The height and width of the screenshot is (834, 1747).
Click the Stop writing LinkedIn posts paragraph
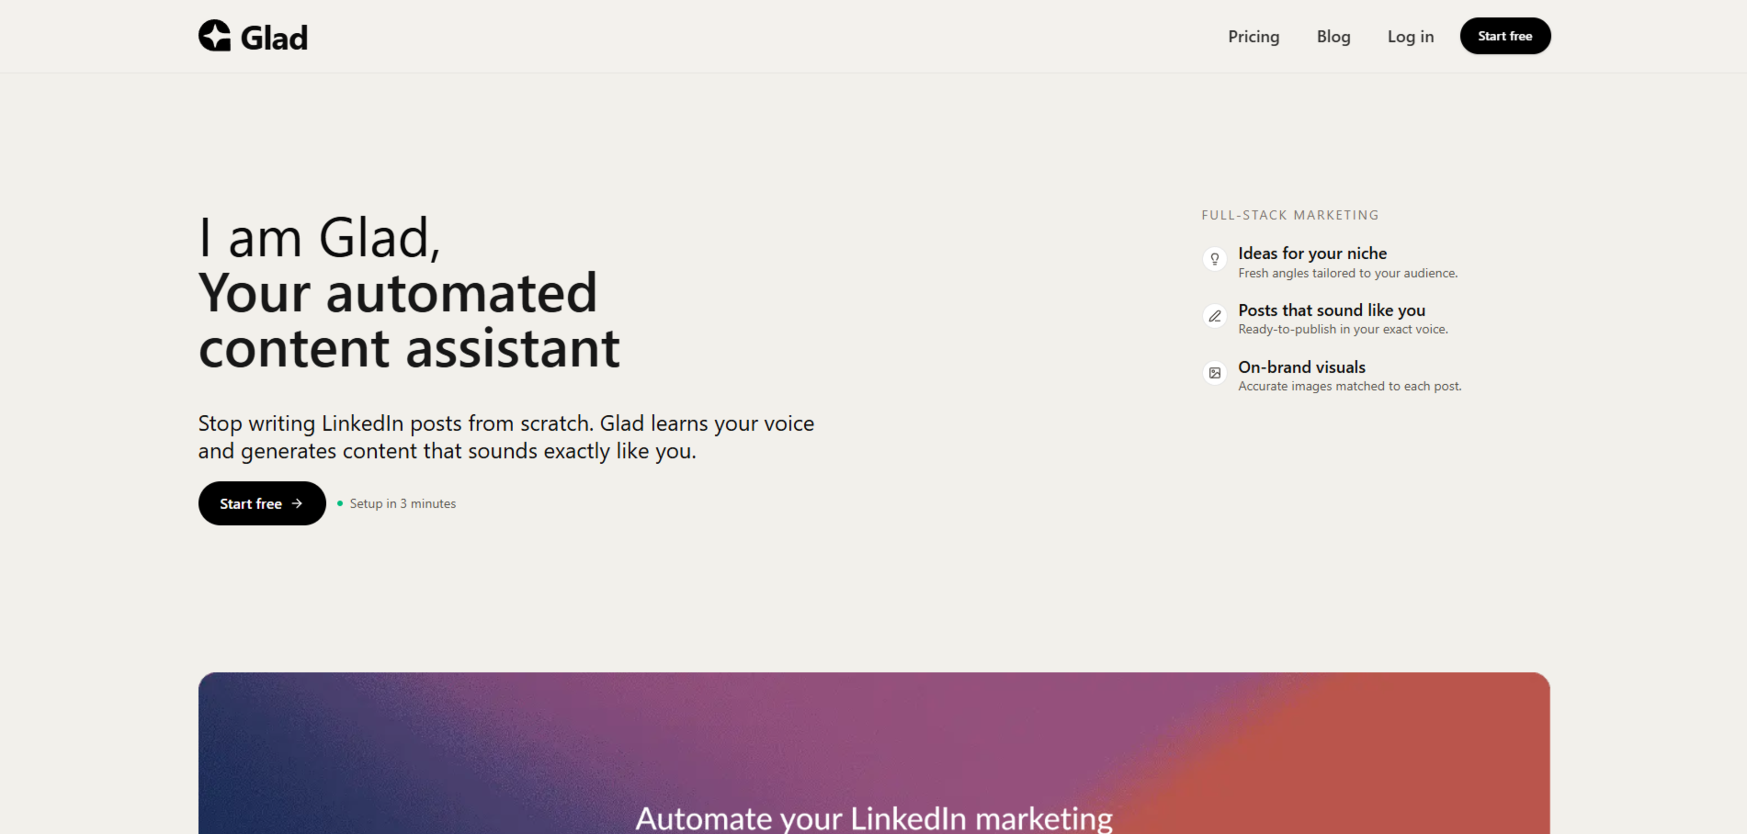506,437
